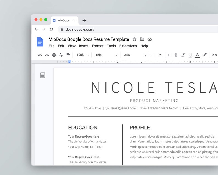218x175 pixels.
Task: View site security lock icon
Action: pyautogui.click(x=62, y=29)
